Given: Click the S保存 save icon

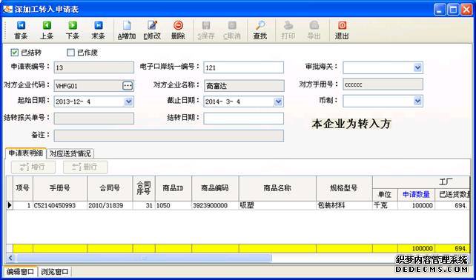Looking at the screenshot, I should 206,30.
